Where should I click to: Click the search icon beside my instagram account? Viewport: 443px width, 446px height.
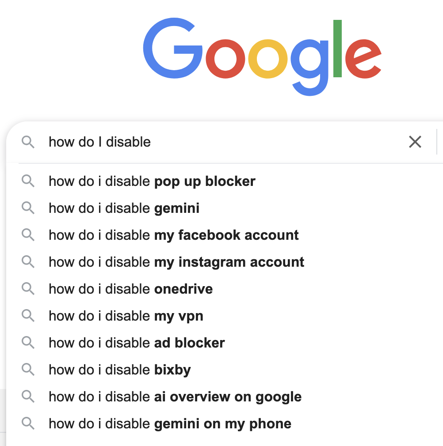[x=28, y=262]
